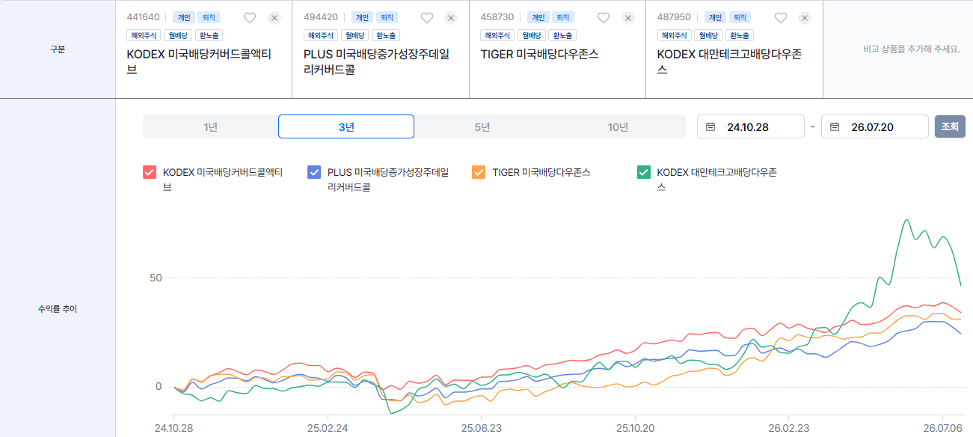973x437 pixels.
Task: Select the 3년 period tab
Action: [x=346, y=126]
